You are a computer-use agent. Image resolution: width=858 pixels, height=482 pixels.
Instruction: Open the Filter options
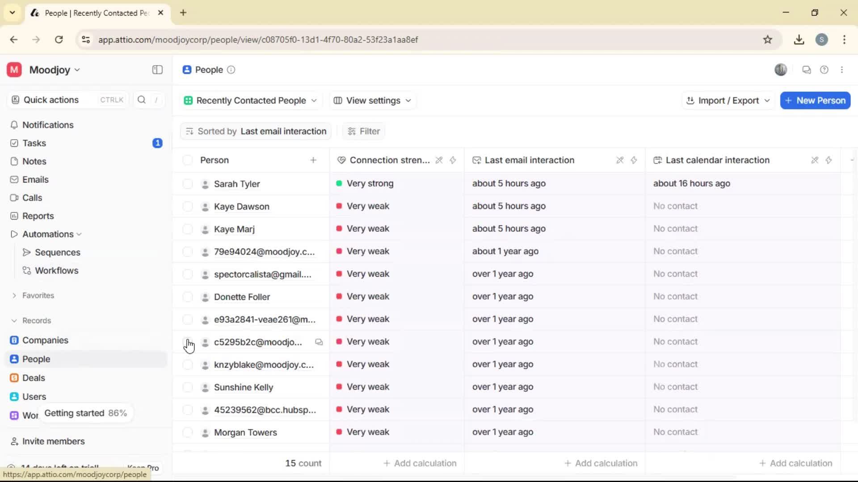tap(363, 131)
